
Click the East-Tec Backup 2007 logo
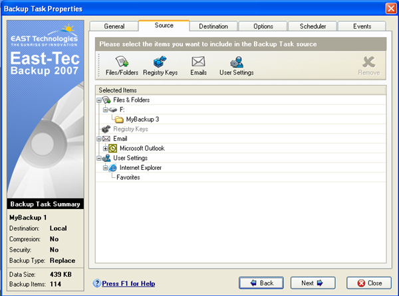(x=45, y=63)
